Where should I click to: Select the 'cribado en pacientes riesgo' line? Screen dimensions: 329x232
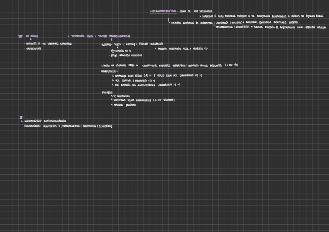tap(169, 65)
